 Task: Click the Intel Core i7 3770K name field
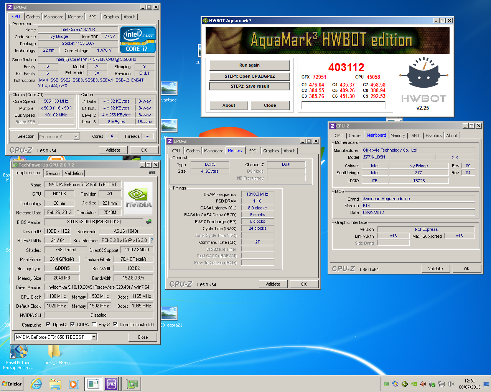(78, 29)
